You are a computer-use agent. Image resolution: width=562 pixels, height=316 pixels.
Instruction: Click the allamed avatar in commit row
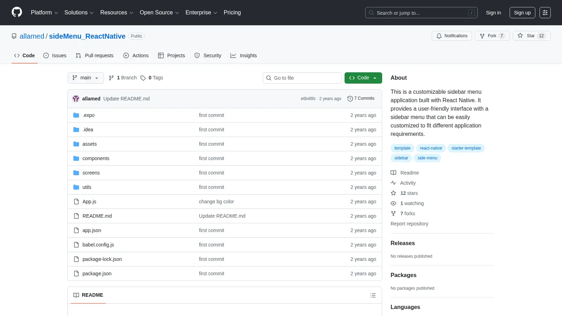pos(76,99)
